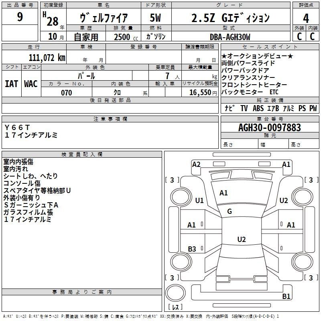Click the B1 damage marker near the diagram's corner
321x321 pixels.
pos(286,297)
